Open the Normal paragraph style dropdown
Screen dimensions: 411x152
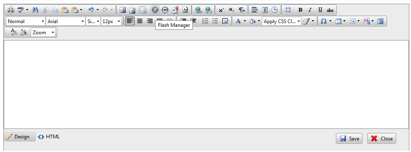click(x=26, y=21)
